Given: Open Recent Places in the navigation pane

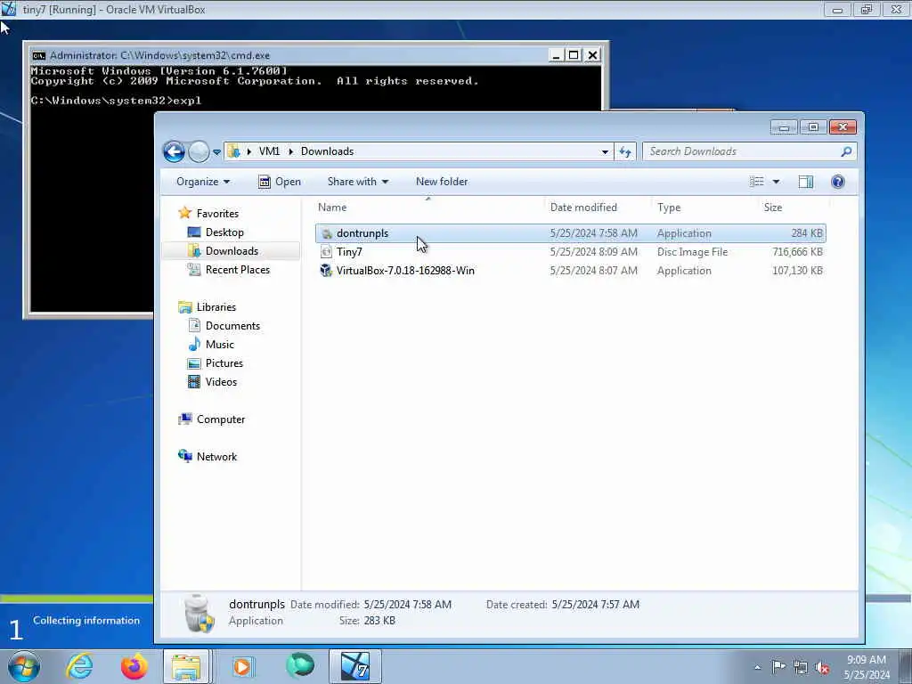Looking at the screenshot, I should point(237,269).
